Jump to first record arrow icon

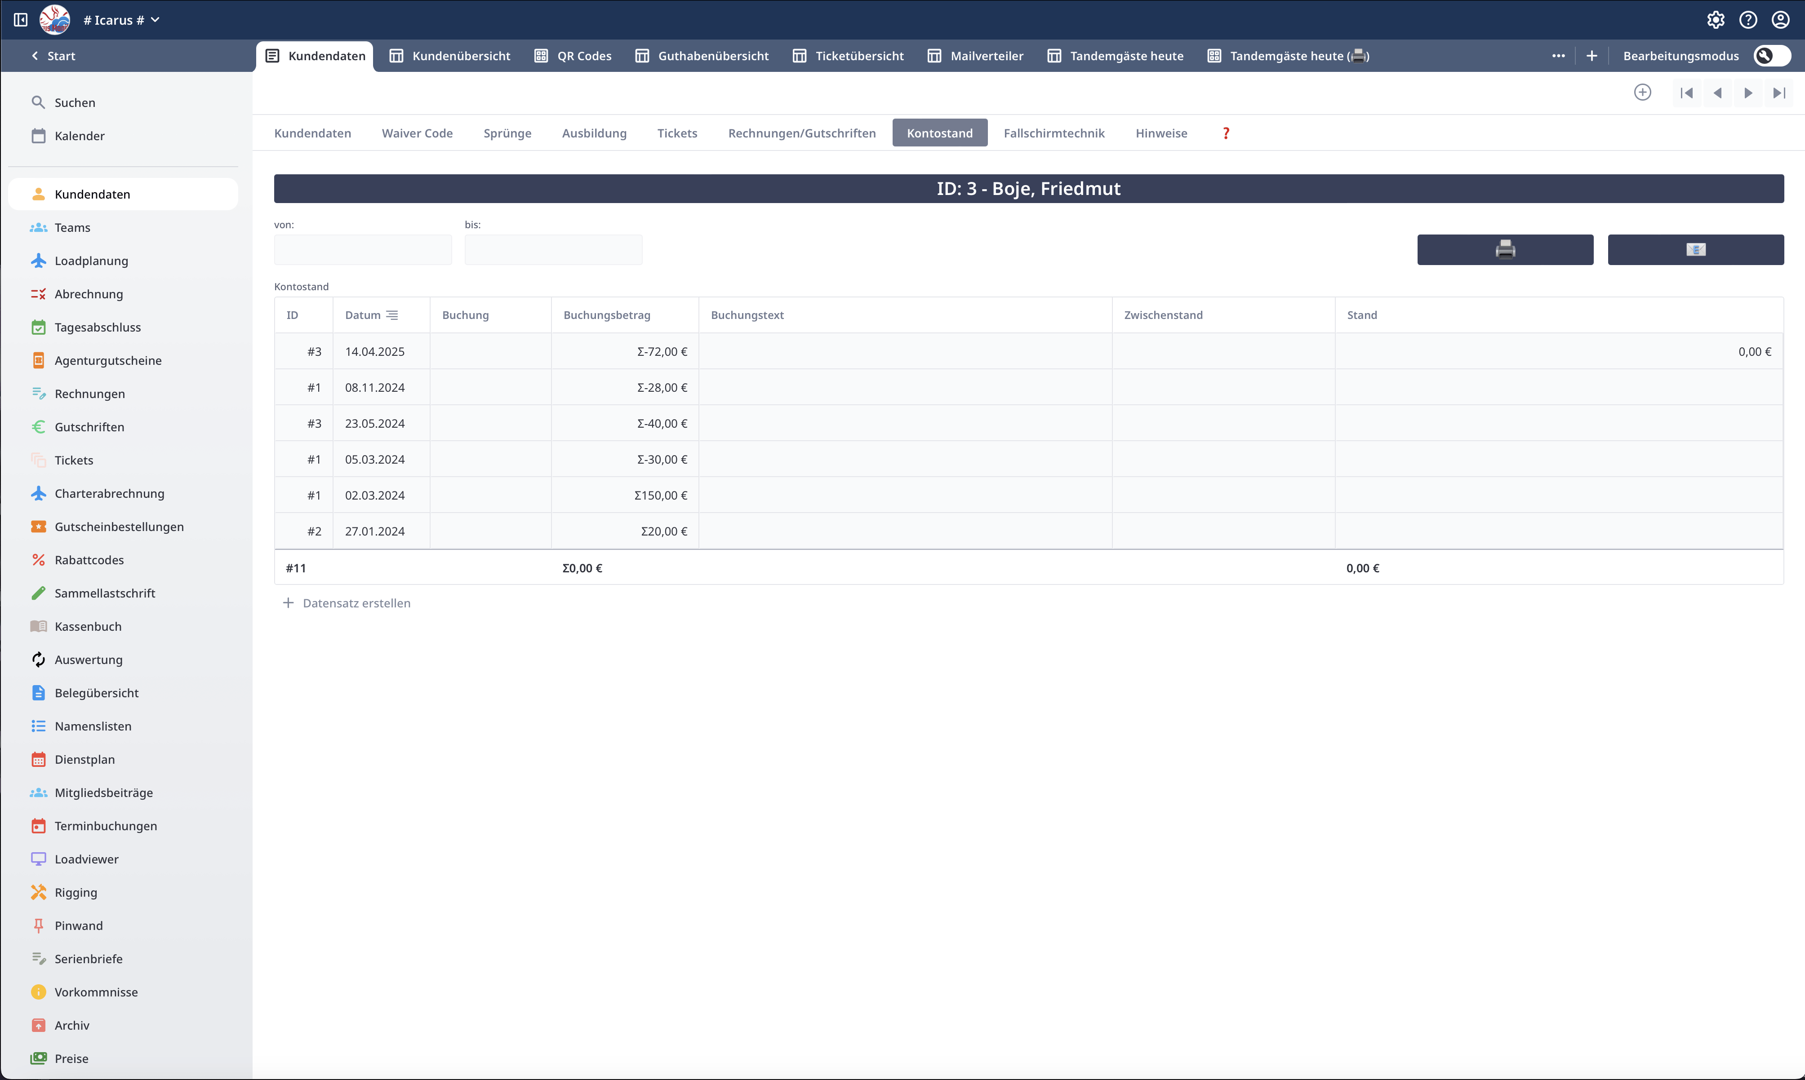point(1686,93)
